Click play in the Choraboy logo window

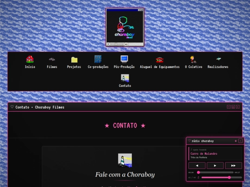coord(108,44)
